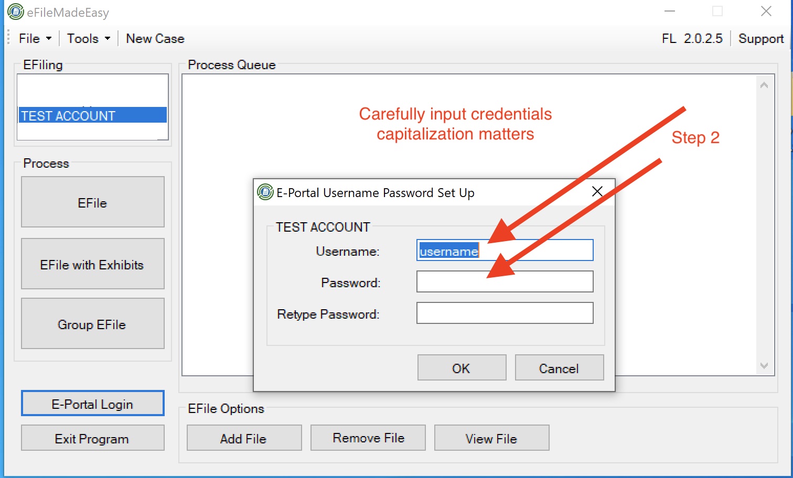Image resolution: width=793 pixels, height=478 pixels.
Task: Click the Add File button
Action: pyautogui.click(x=244, y=438)
